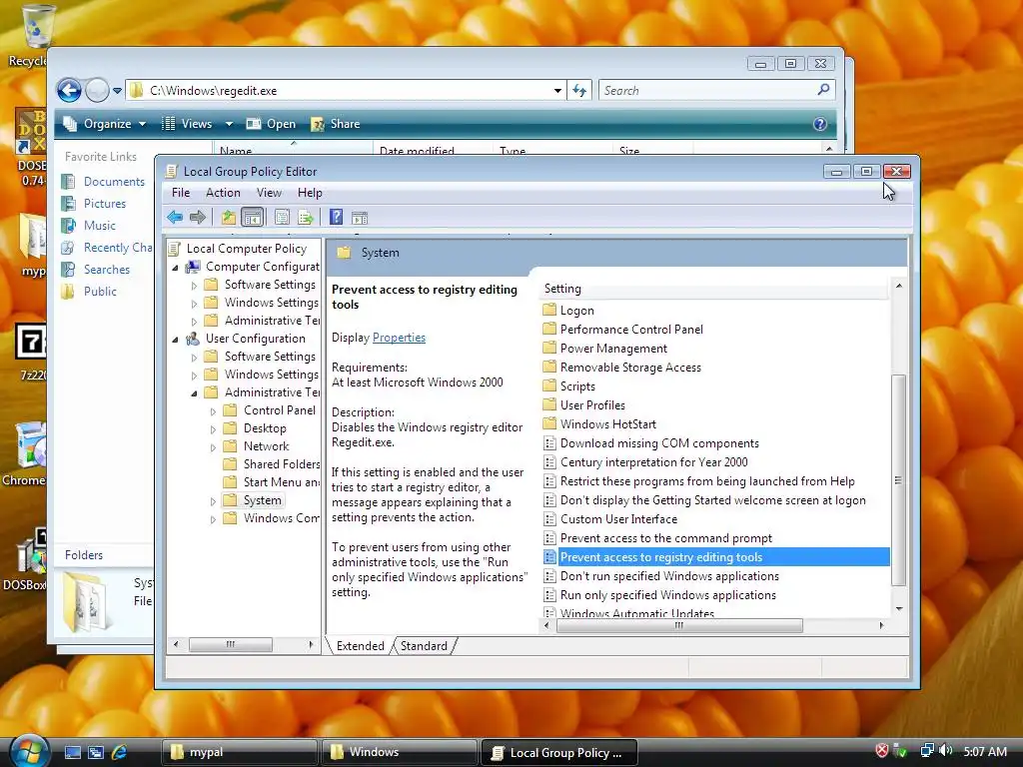
Task: Expand Network tree node
Action: click(213, 447)
